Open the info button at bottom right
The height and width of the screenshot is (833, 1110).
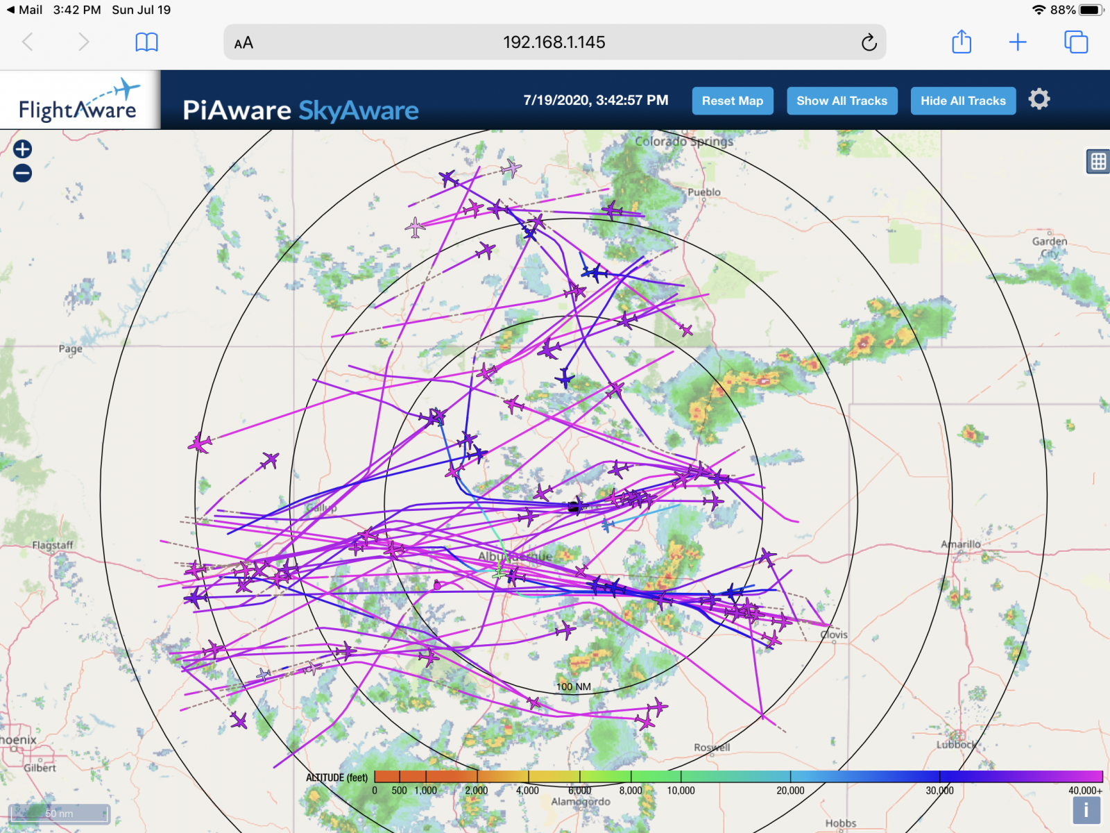click(1086, 810)
